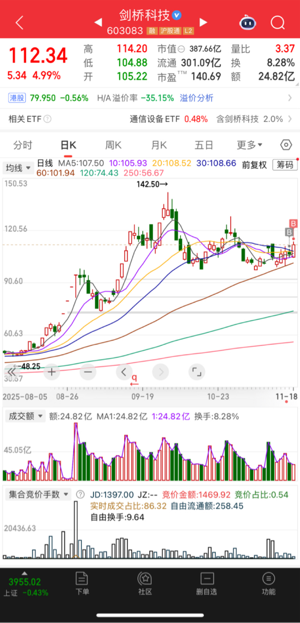
Task: Tap the info icon next to 相关ETF
Action: coord(47,119)
